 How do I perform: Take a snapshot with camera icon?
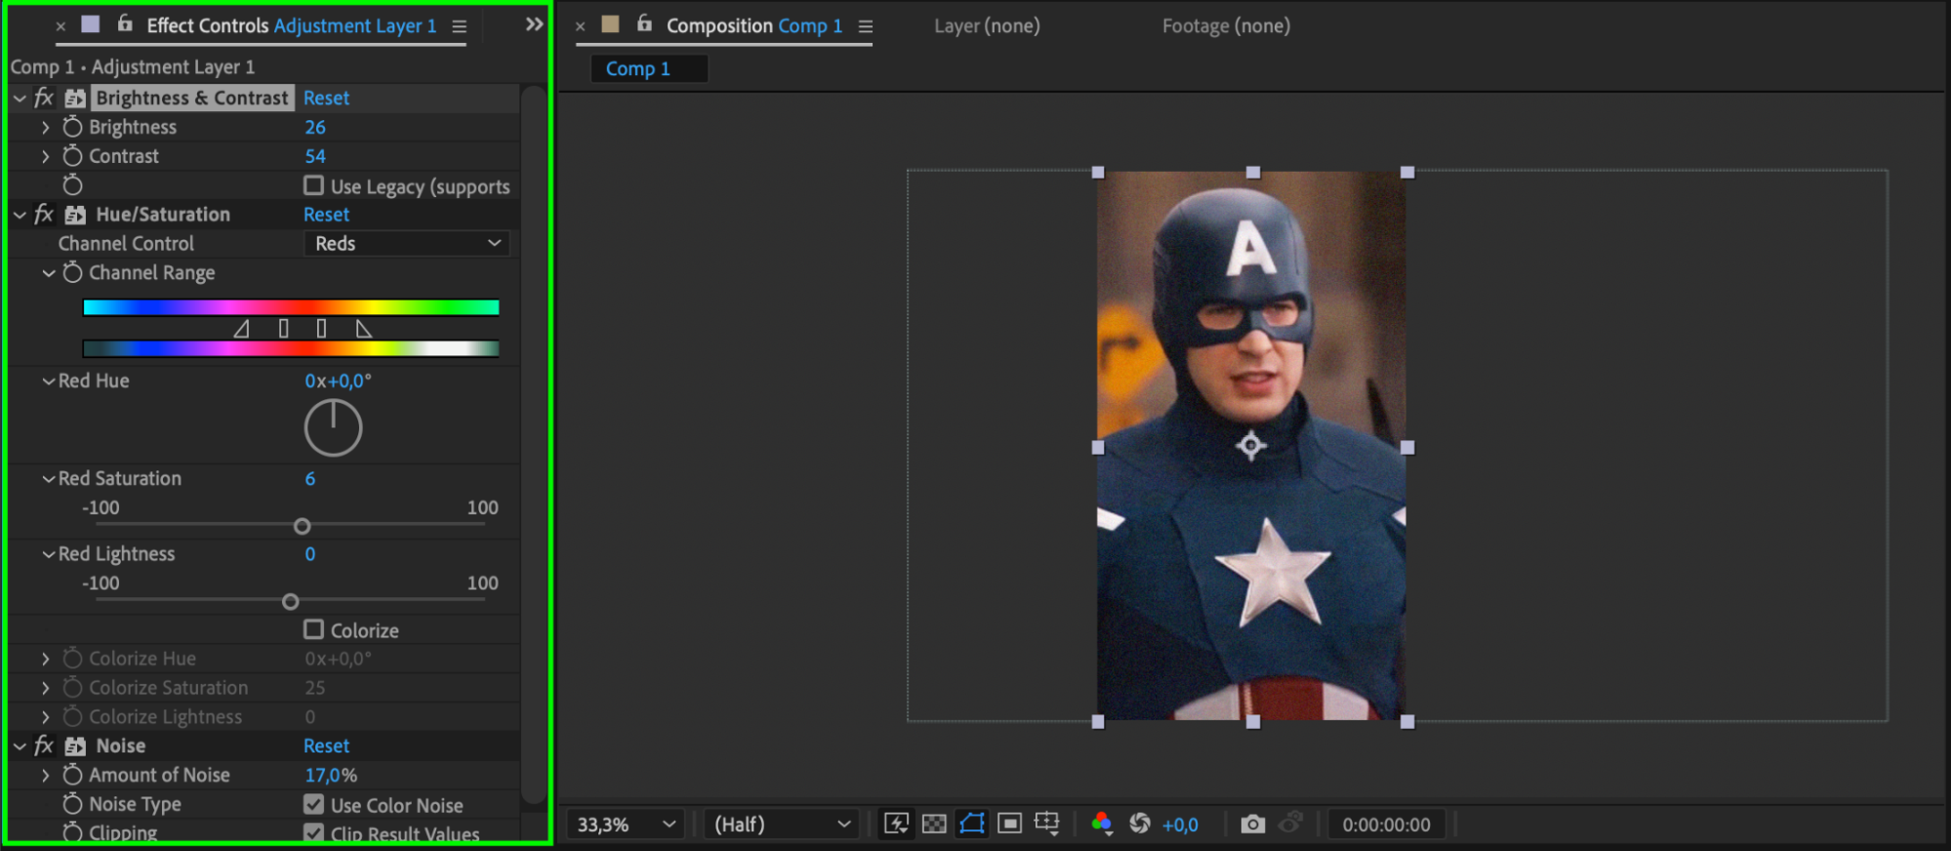point(1252,825)
